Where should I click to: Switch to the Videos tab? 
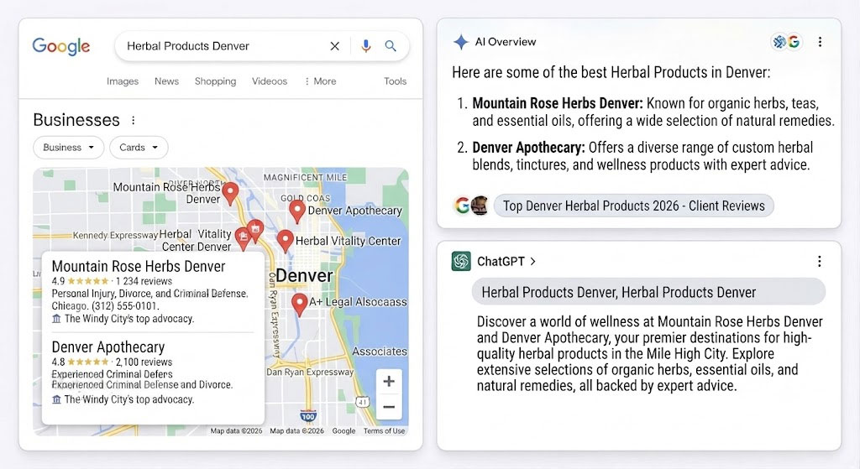pos(270,81)
